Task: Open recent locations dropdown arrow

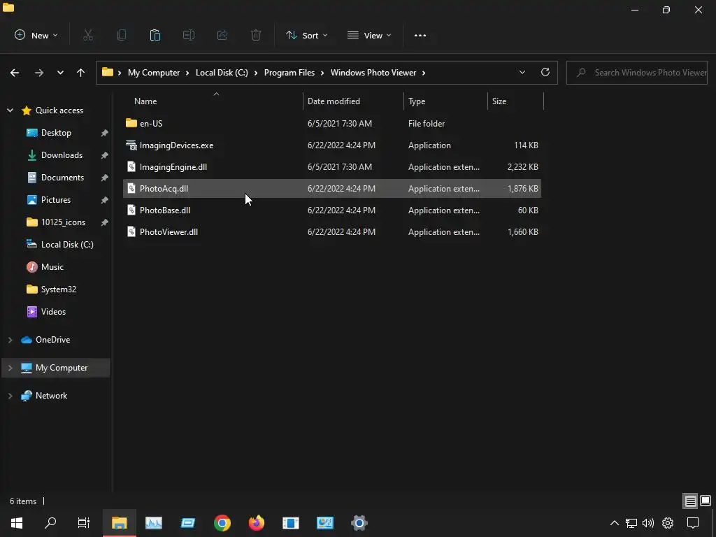Action: pyautogui.click(x=60, y=73)
